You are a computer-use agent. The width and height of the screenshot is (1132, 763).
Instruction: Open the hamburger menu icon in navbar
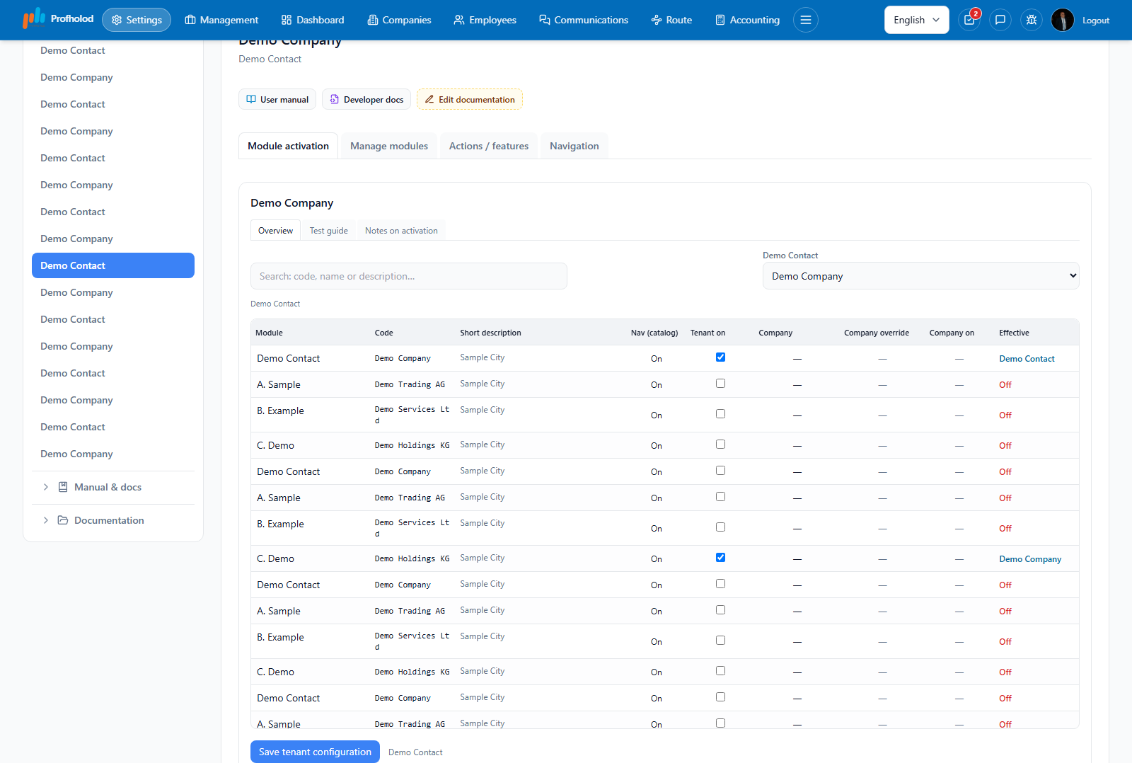[806, 20]
